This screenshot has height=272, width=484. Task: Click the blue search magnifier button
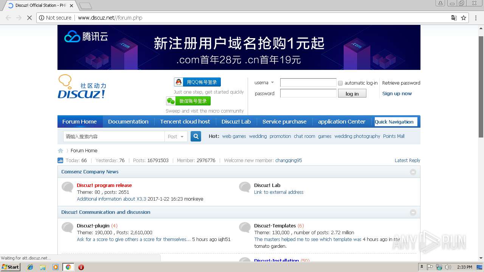coord(196,136)
